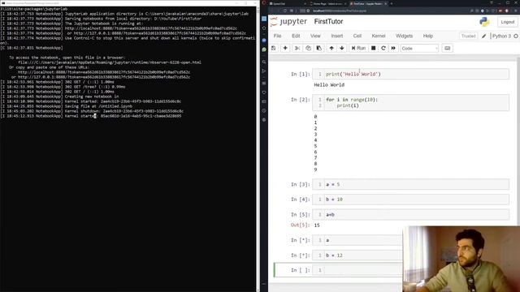Click the Hello World output text
The width and height of the screenshot is (520, 292).
329,84
